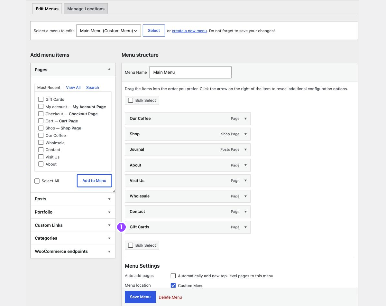Click the Posts Page type label
This screenshot has height=306, width=386.
[x=230, y=149]
